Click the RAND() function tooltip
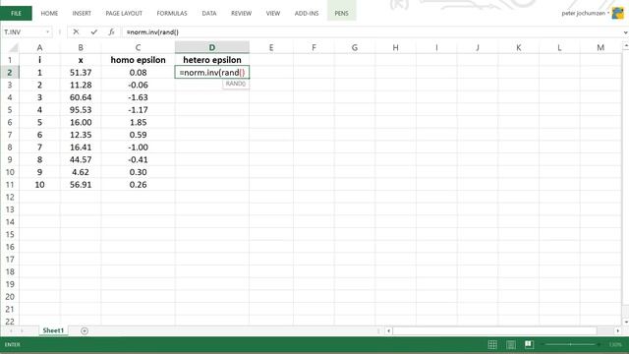629x354 pixels. pyautogui.click(x=236, y=84)
